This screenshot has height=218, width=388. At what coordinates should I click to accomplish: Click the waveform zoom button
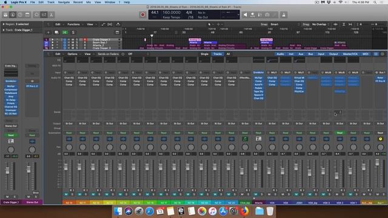[x=336, y=24]
